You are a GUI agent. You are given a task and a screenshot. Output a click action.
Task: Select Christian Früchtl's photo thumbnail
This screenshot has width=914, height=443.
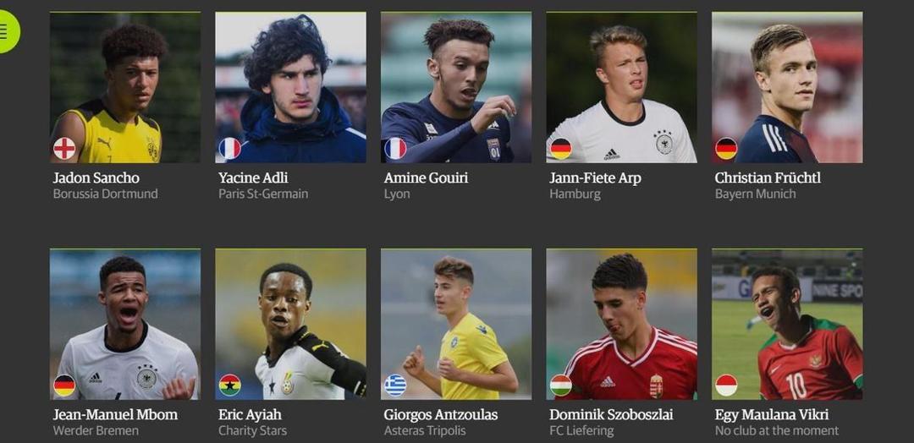coord(788,87)
